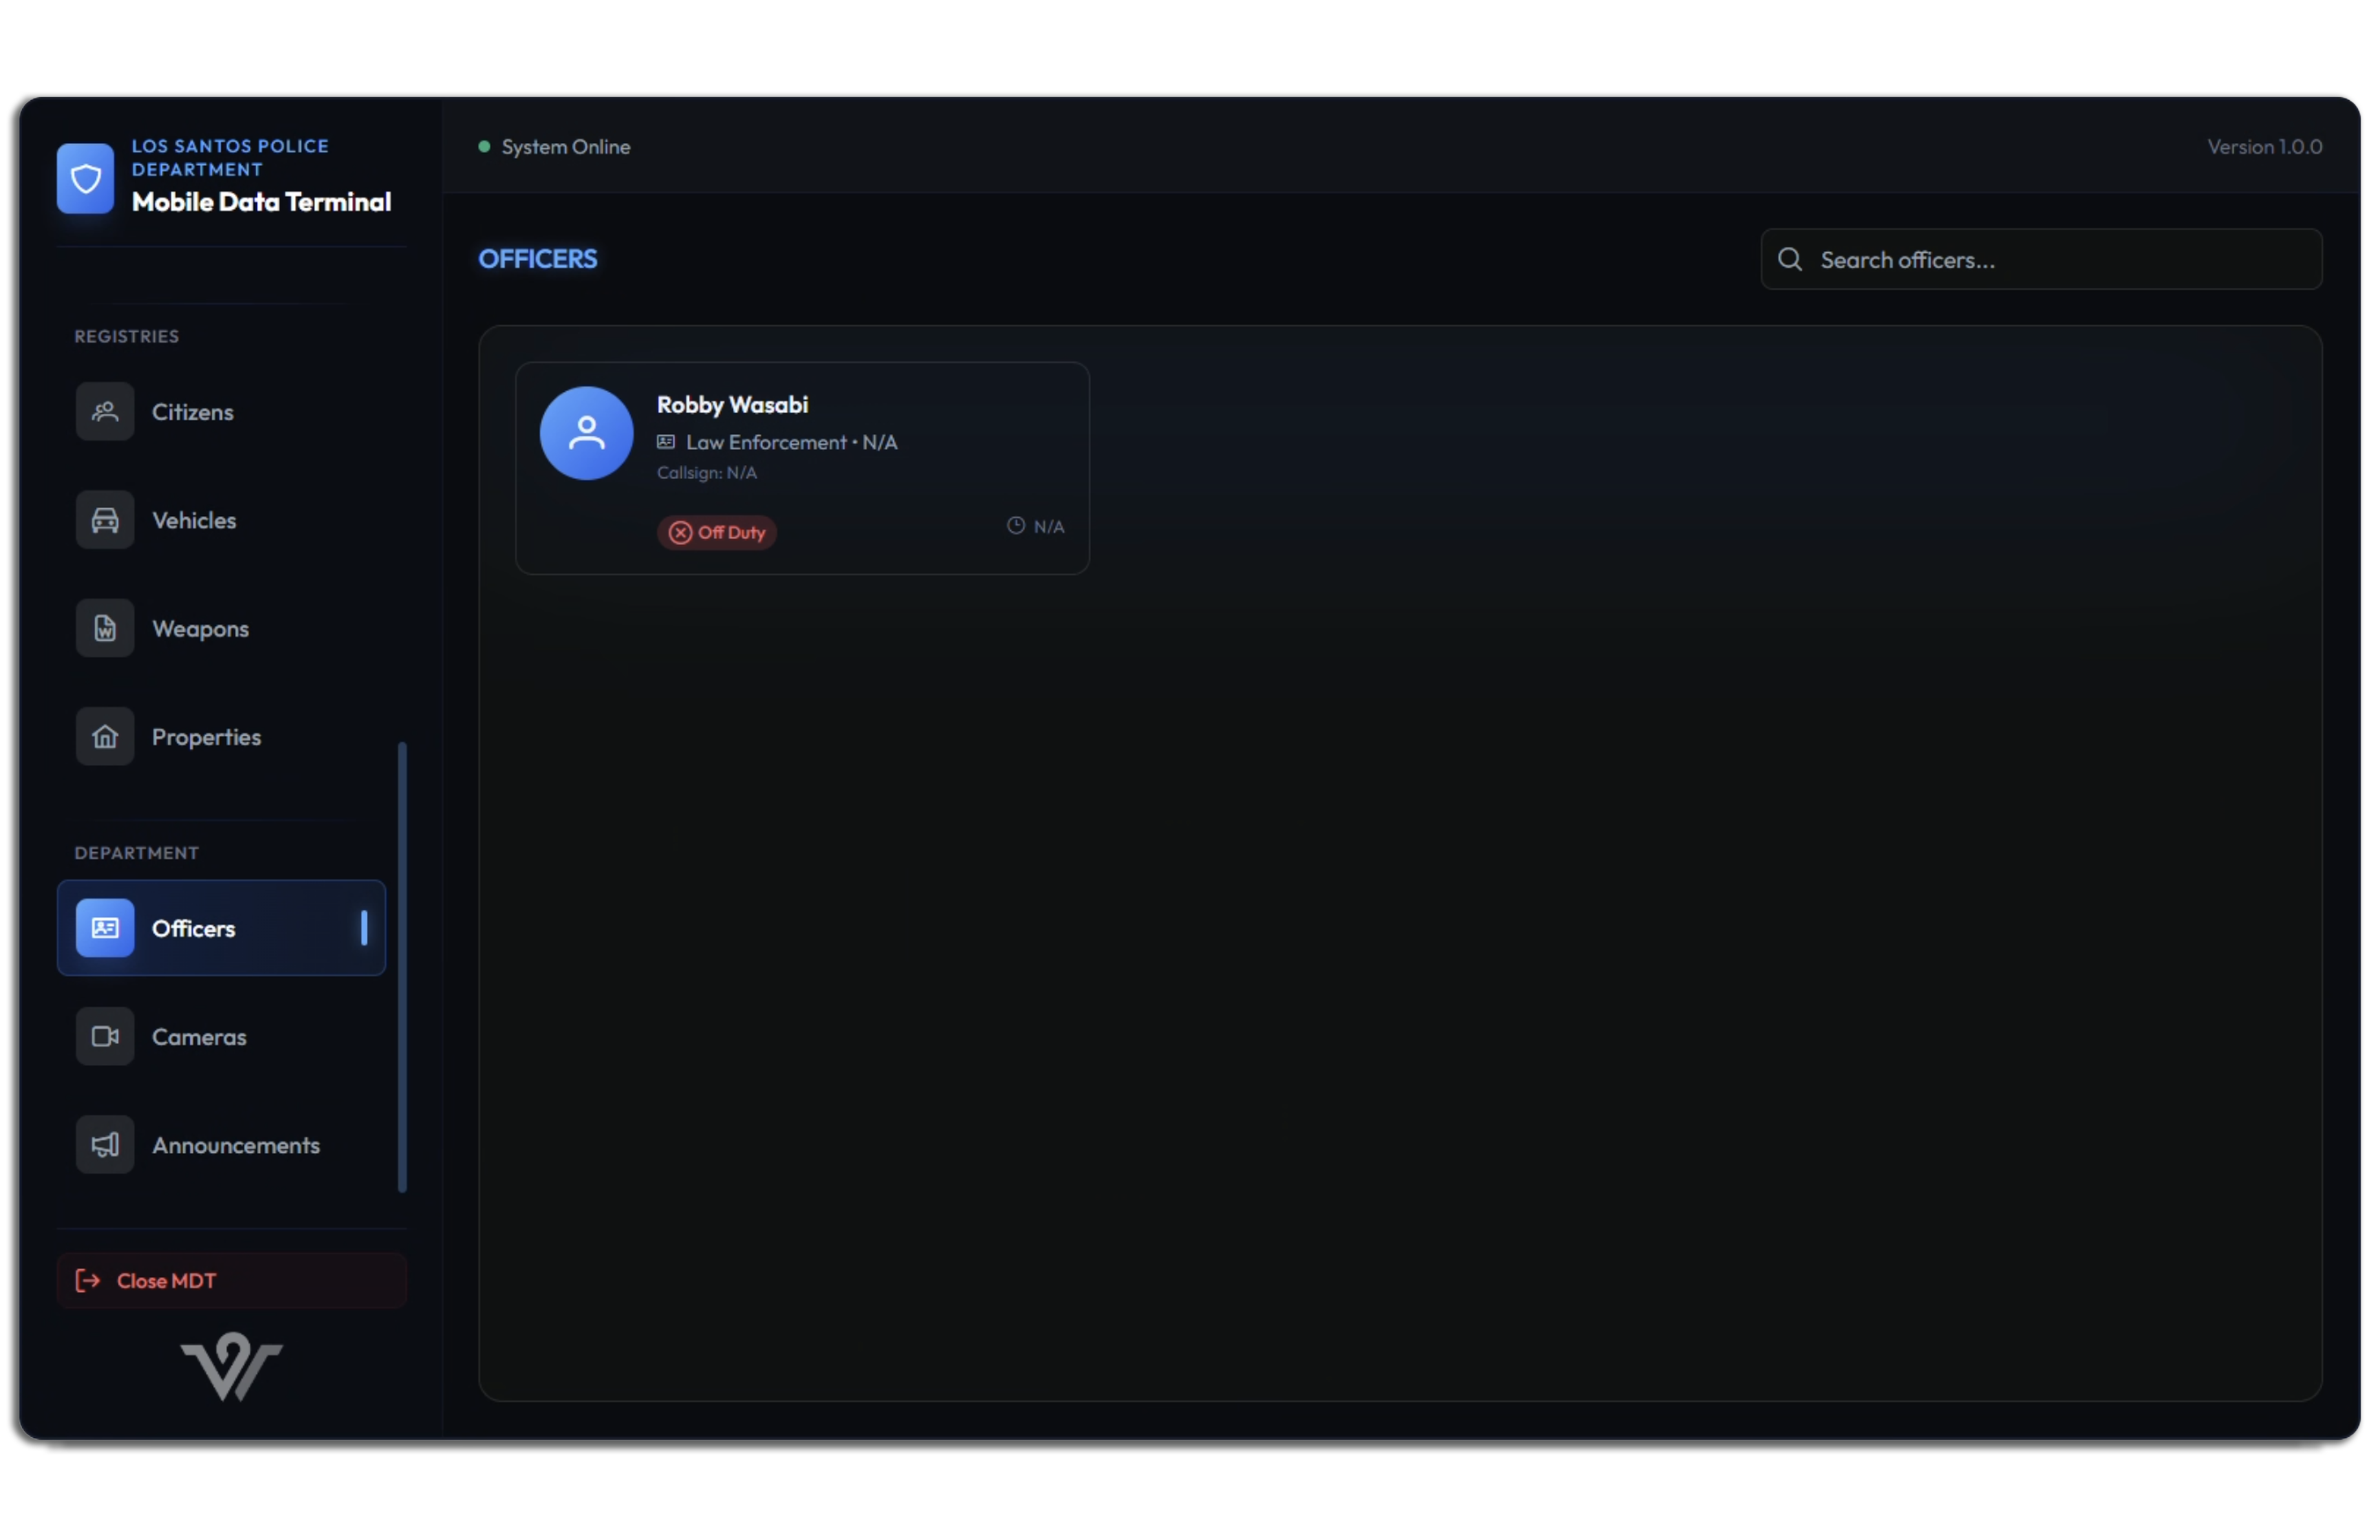The image size is (2380, 1540).
Task: Click the Off Duty status badge
Action: pos(717,533)
